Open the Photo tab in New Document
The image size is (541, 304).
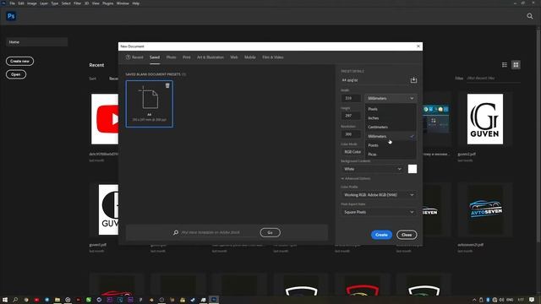coord(171,57)
